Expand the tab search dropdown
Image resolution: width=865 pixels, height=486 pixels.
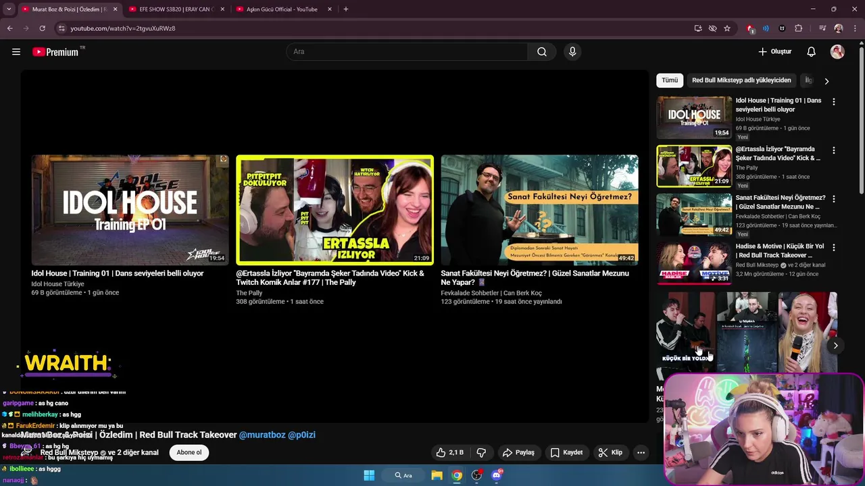pyautogui.click(x=9, y=9)
